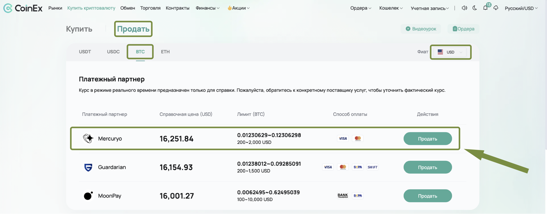547x214 pixels.
Task: Open the sound announcements speaker icon
Action: click(464, 8)
